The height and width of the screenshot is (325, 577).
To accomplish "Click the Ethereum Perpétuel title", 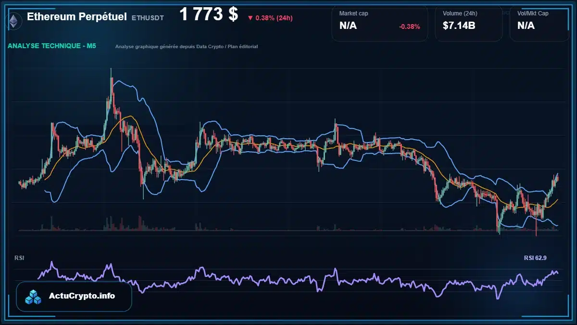I will tap(76, 16).
